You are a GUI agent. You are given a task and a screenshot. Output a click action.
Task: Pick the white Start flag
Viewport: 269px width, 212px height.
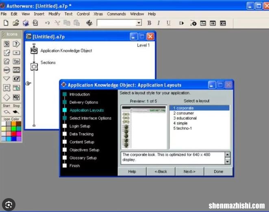click(x=7, y=112)
